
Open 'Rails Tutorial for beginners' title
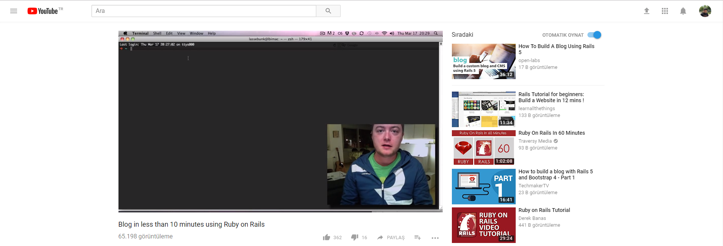(551, 97)
